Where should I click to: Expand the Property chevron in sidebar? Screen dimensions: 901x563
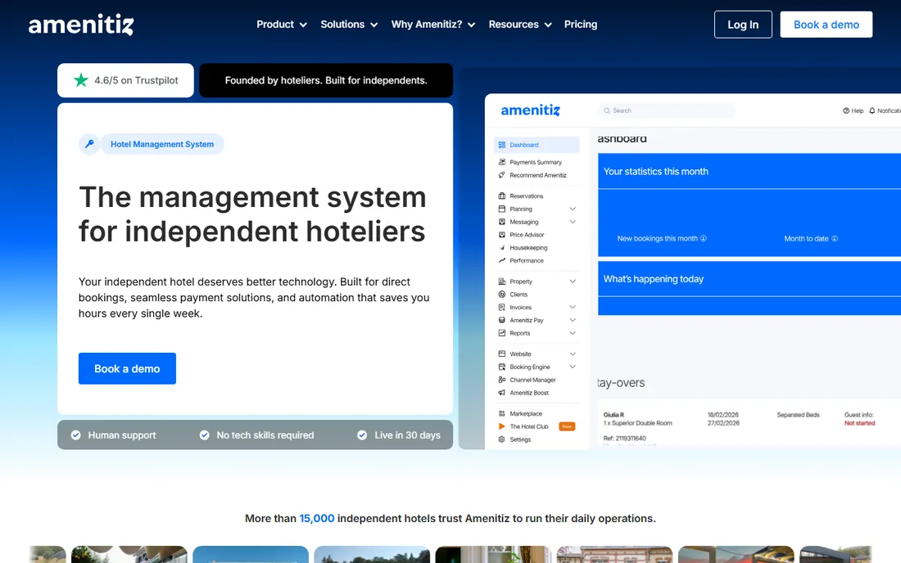point(573,281)
